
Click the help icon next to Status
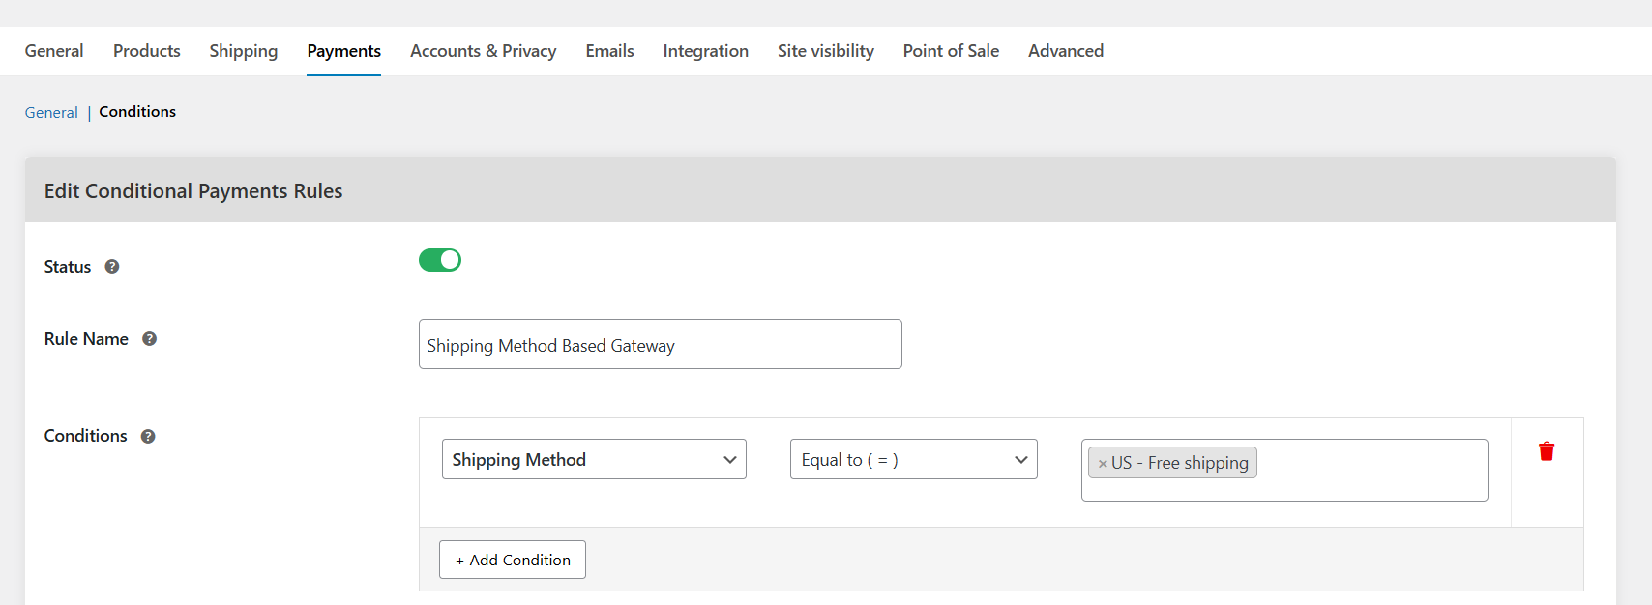[x=112, y=267]
